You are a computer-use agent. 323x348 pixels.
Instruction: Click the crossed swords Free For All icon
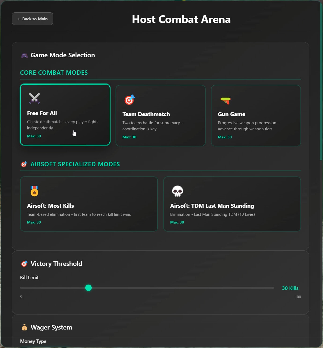[x=34, y=98]
